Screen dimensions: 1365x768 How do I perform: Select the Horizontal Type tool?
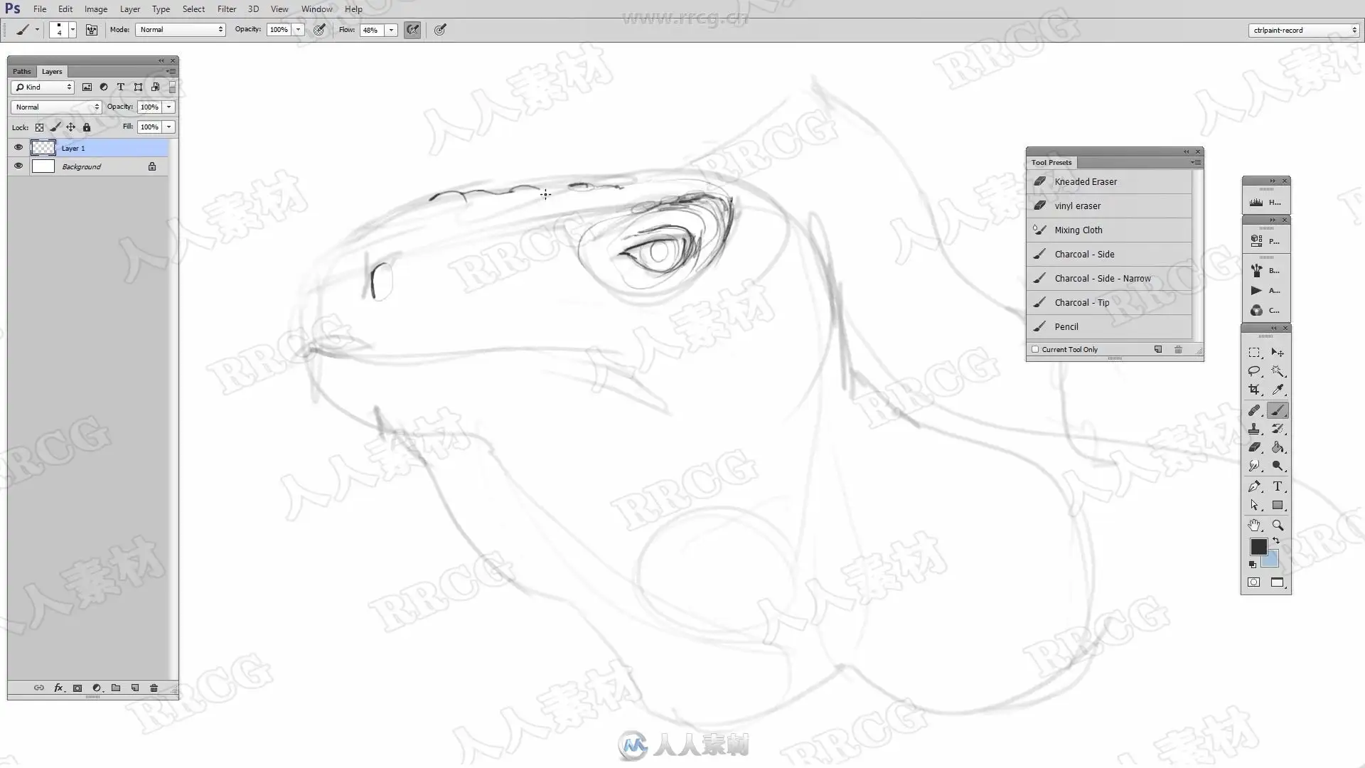[1278, 486]
